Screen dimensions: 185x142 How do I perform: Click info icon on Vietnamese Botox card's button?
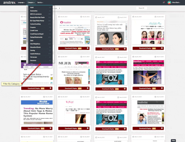[x=125, y=49]
